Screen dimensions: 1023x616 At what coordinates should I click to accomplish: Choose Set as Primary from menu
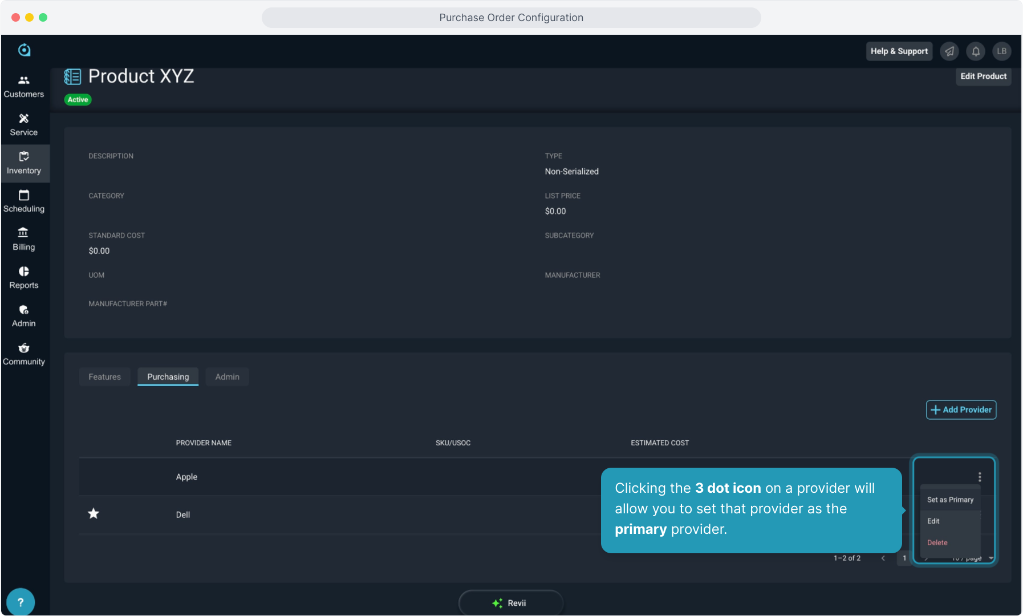950,500
